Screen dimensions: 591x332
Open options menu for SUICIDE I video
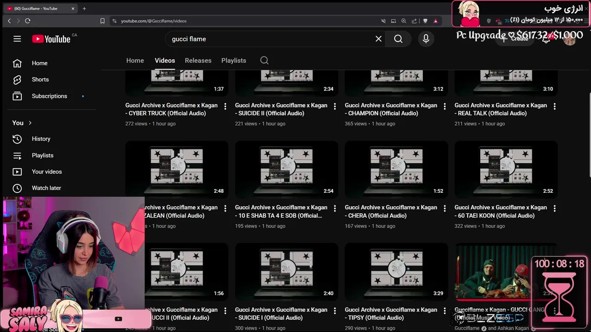335,311
